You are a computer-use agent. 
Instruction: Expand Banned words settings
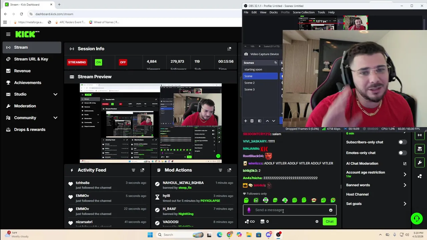click(x=405, y=185)
